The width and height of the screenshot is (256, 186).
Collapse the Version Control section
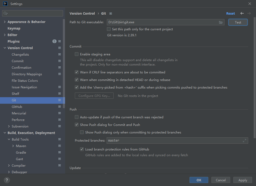coord(5,48)
